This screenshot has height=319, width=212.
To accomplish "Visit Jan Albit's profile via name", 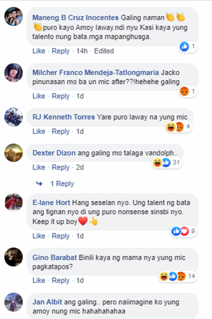I will coord(47,302).
